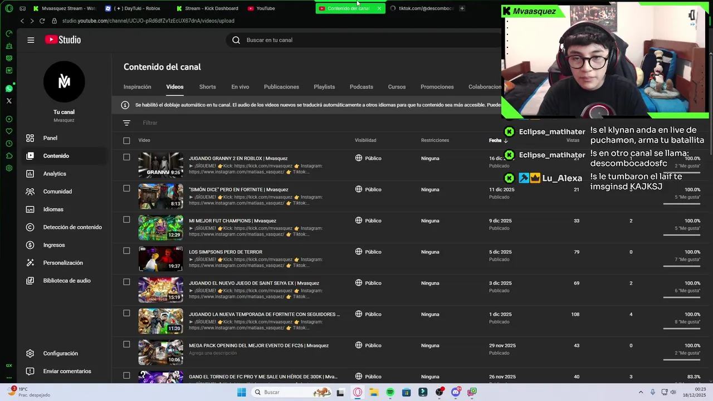Switch to the Playlists tab

[x=324, y=87]
